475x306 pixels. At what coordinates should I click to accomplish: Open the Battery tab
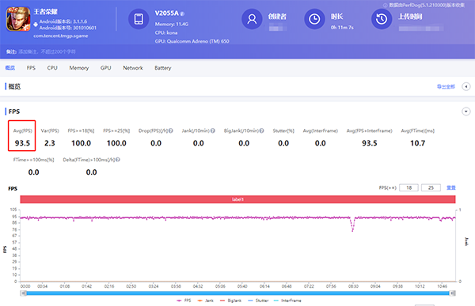click(162, 68)
